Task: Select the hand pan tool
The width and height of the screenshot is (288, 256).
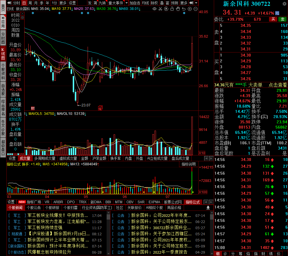Action: coord(178,9)
